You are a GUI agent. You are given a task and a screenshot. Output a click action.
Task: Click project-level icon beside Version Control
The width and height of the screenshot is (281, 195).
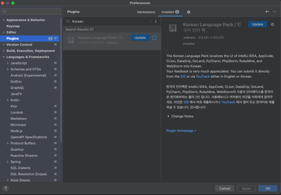pyautogui.click(x=55, y=45)
